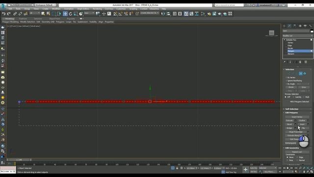Open Select by Name dialog icon
The width and height of the screenshot is (314, 177).
[x=48, y=14]
